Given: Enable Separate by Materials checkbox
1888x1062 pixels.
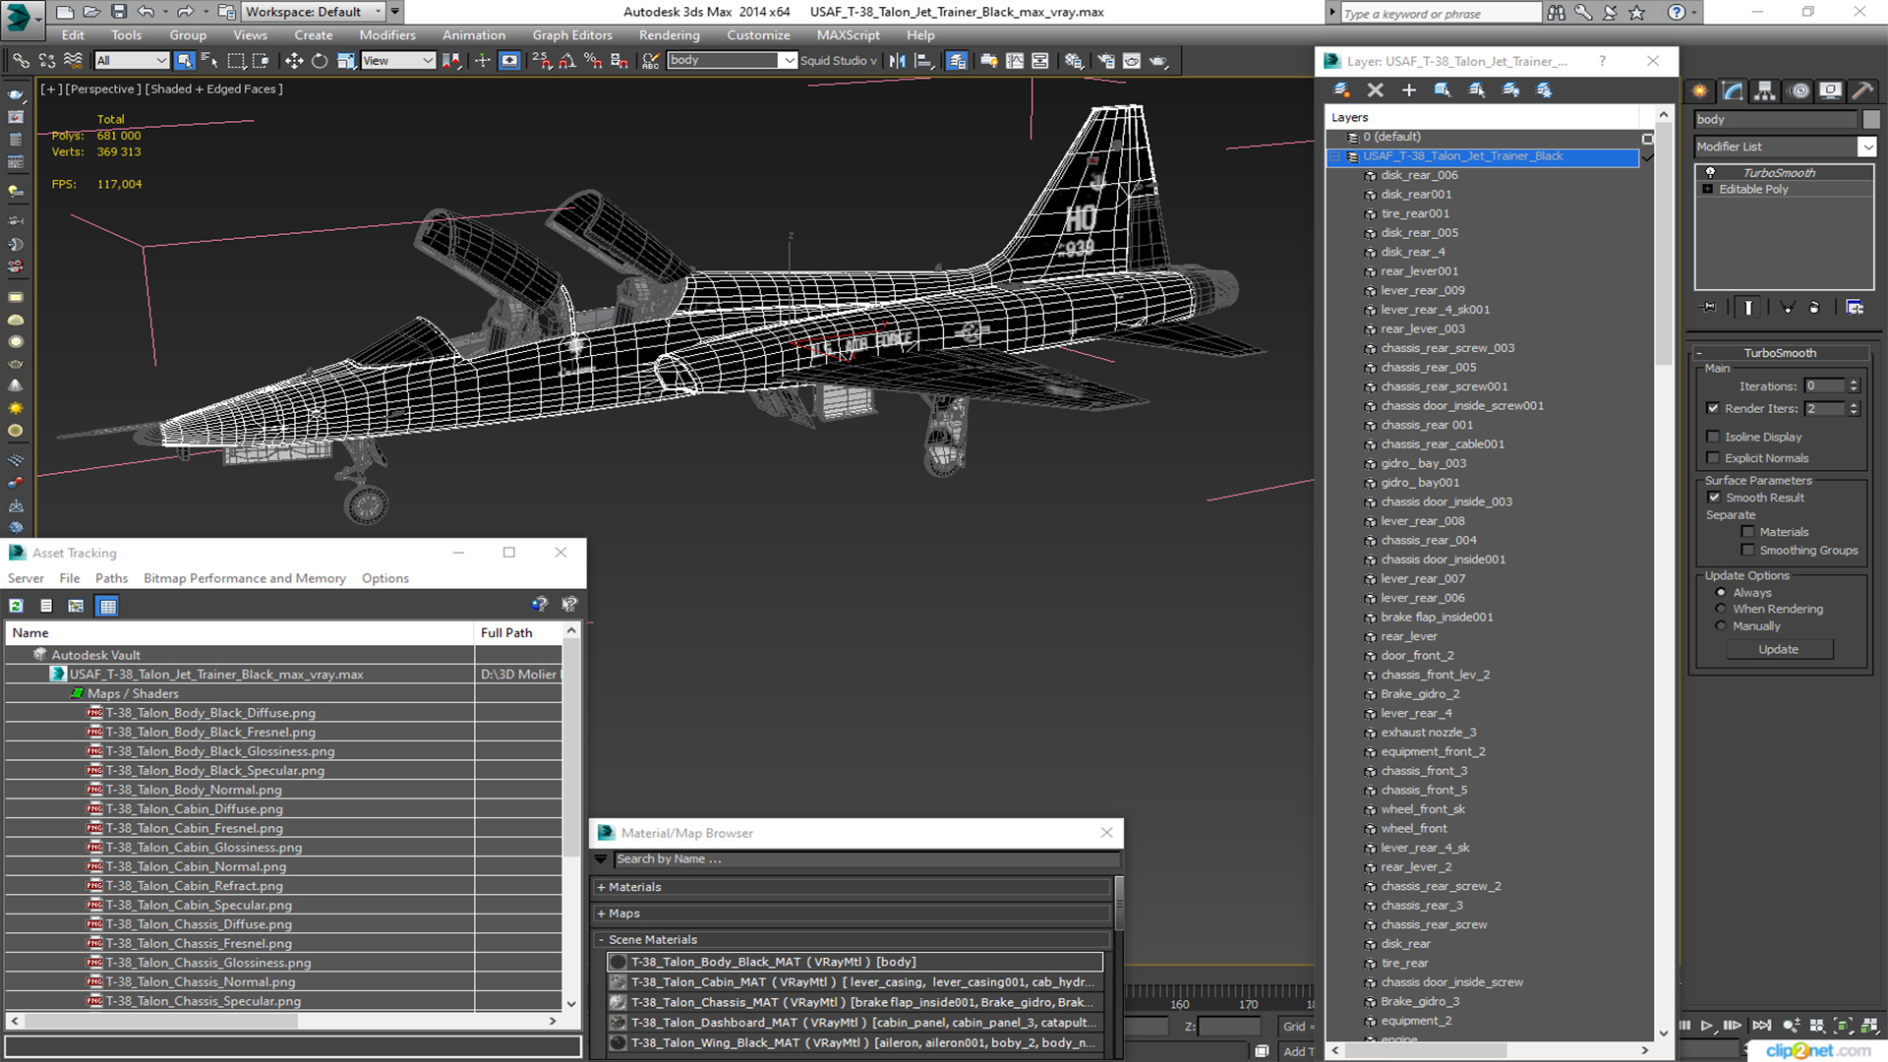Looking at the screenshot, I should [1747, 532].
